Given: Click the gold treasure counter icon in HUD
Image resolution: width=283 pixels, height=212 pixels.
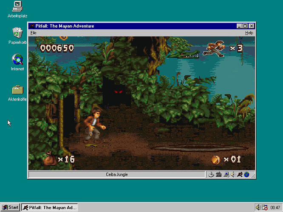Looking at the screenshot, I should tap(216, 159).
